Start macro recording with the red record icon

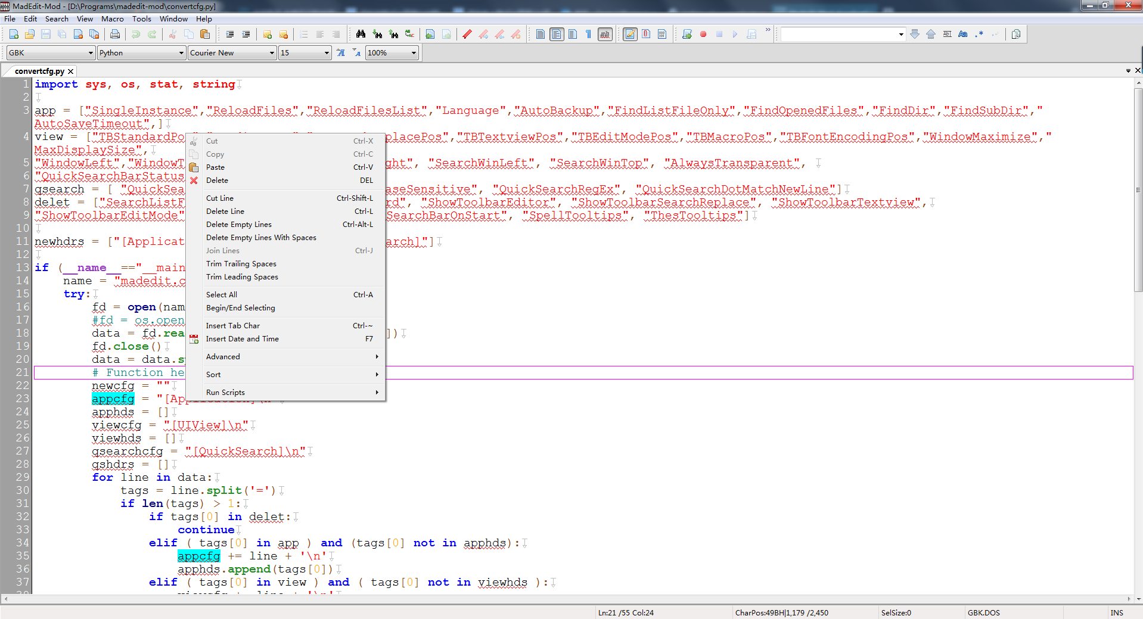703,34
